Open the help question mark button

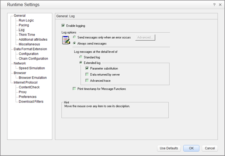click(x=214, y=5)
